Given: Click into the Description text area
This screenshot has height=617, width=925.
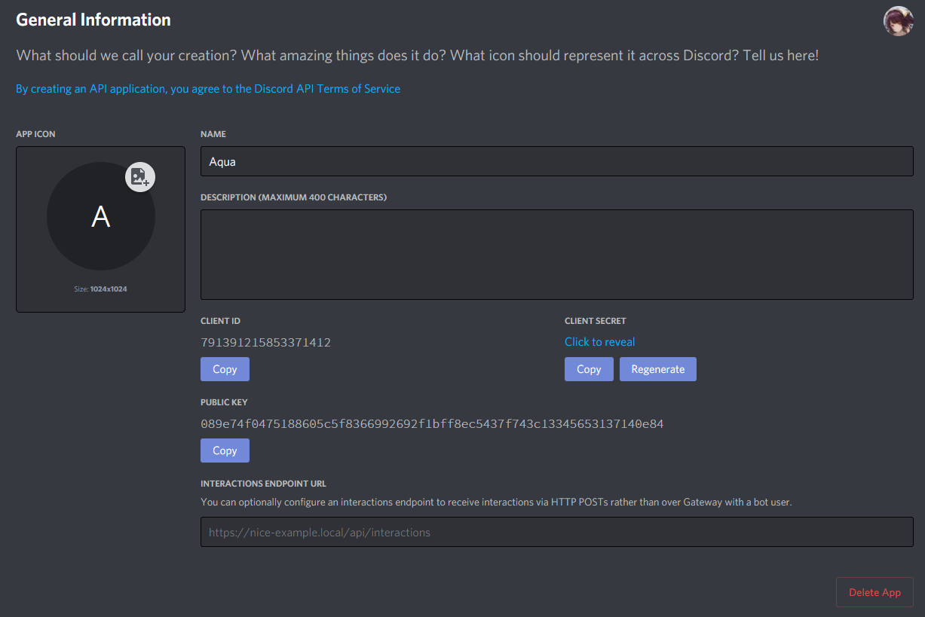Looking at the screenshot, I should click(x=556, y=255).
